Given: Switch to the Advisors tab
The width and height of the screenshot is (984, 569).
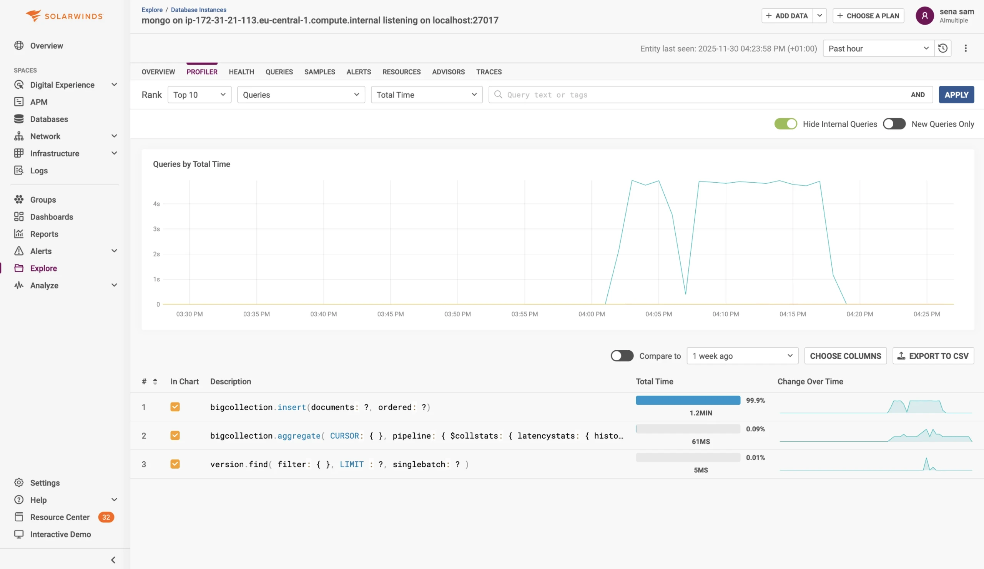Looking at the screenshot, I should tap(448, 72).
